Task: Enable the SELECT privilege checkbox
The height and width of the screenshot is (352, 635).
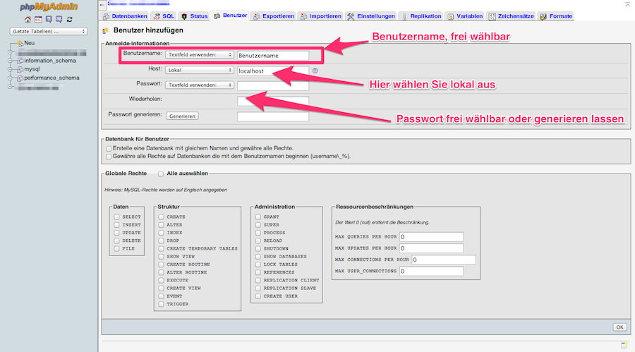Action: pos(116,217)
